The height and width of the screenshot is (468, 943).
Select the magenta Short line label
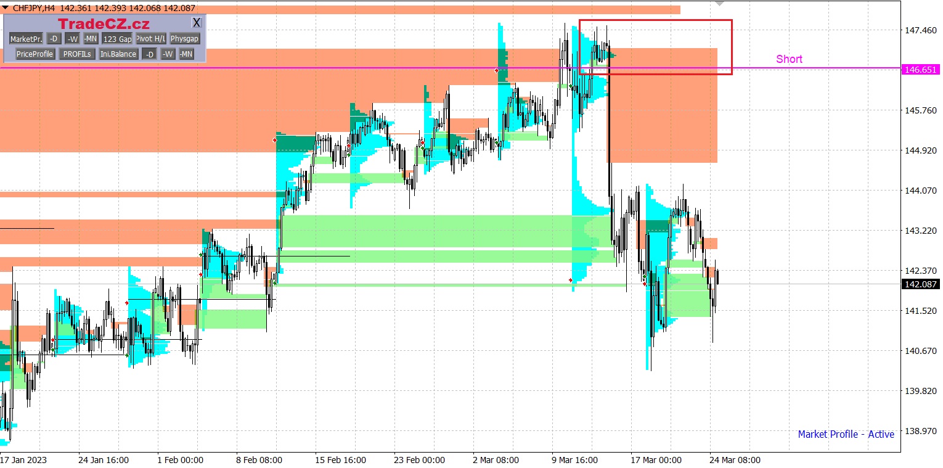(789, 59)
